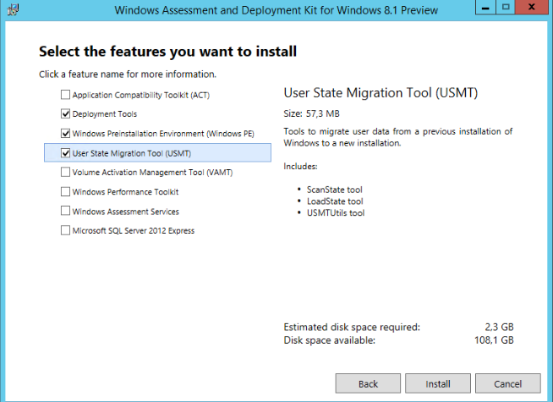Enable the Application Compatibility Toolkit (ACT) checkbox

click(x=65, y=95)
